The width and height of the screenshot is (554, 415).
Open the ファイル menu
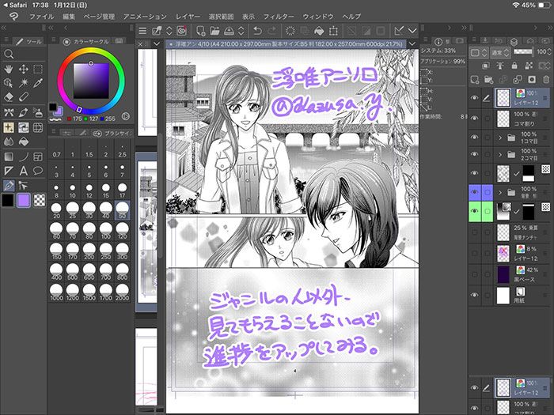[x=41, y=17]
